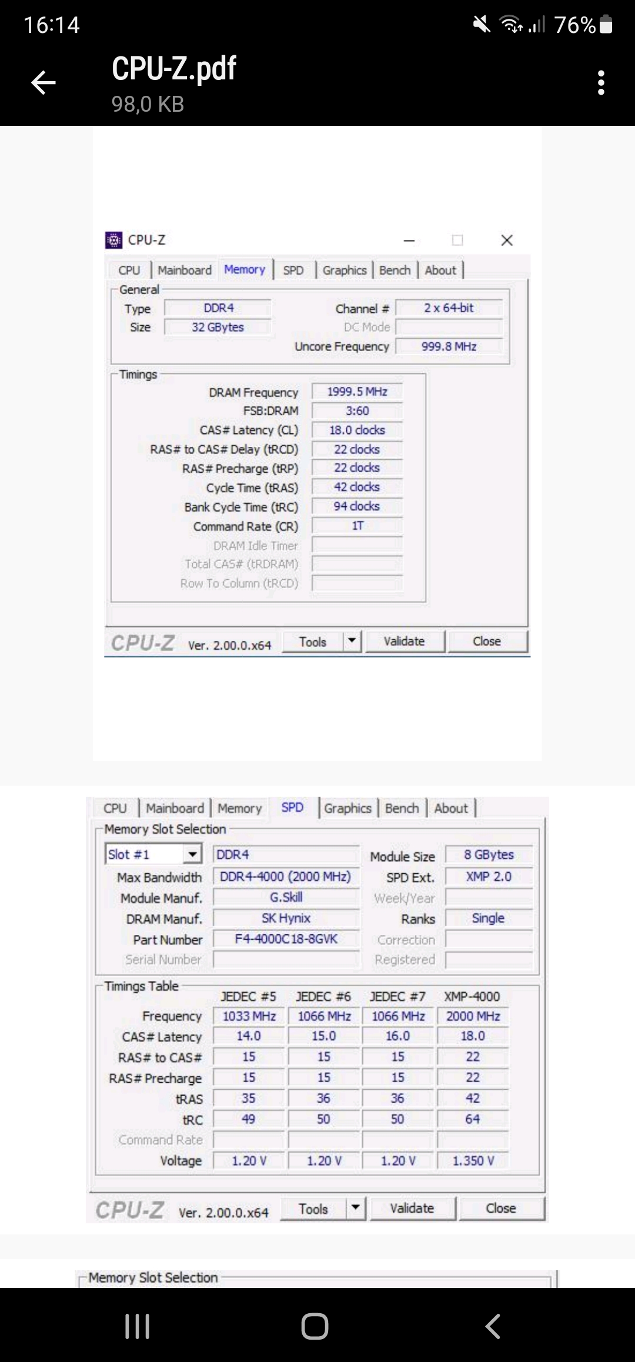The image size is (635, 1362).
Task: Click XMP voltage value 1.350 V
Action: (x=473, y=1160)
